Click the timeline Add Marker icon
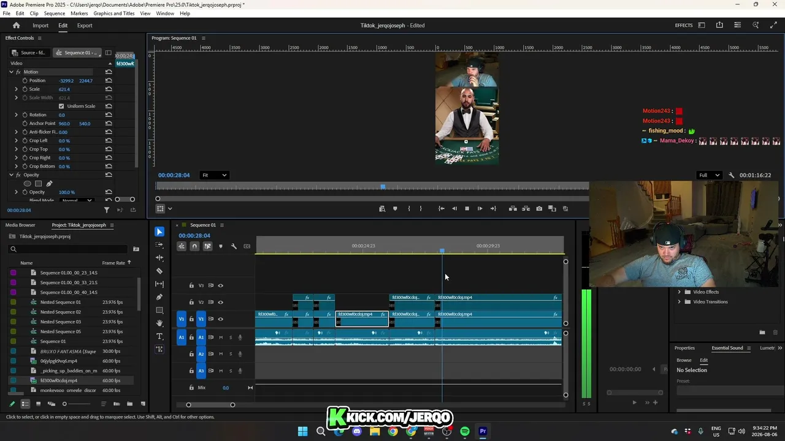Viewport: 785px width, 441px height. pyautogui.click(x=221, y=246)
